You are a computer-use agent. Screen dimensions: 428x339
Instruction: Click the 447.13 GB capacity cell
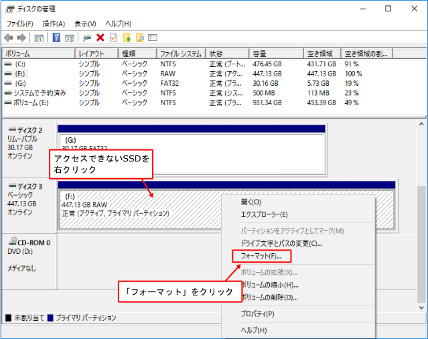click(267, 74)
